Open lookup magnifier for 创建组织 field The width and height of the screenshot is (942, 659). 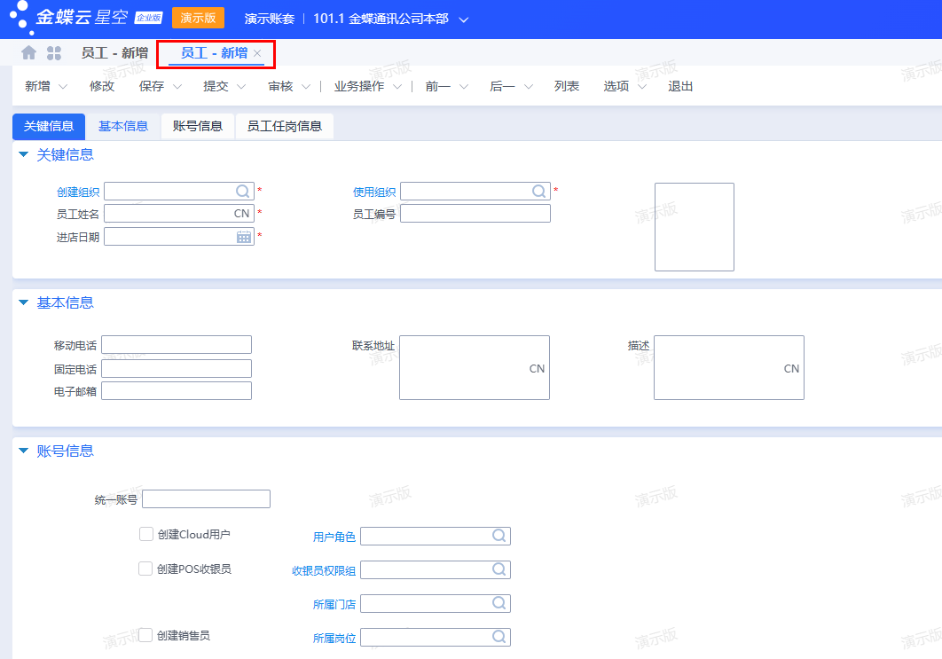pyautogui.click(x=242, y=191)
